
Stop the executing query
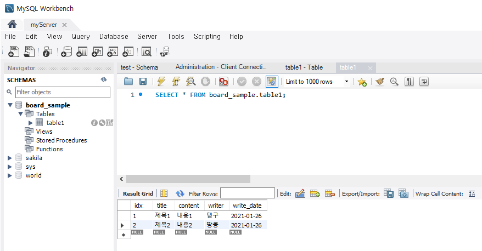click(x=205, y=81)
